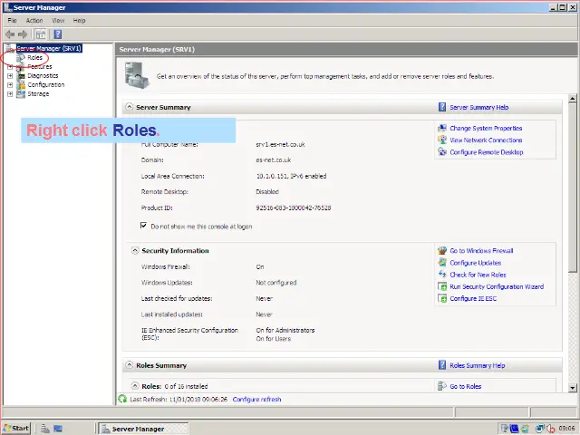This screenshot has height=435, width=580.
Task: Collapse the Security Information section
Action: [x=134, y=251]
